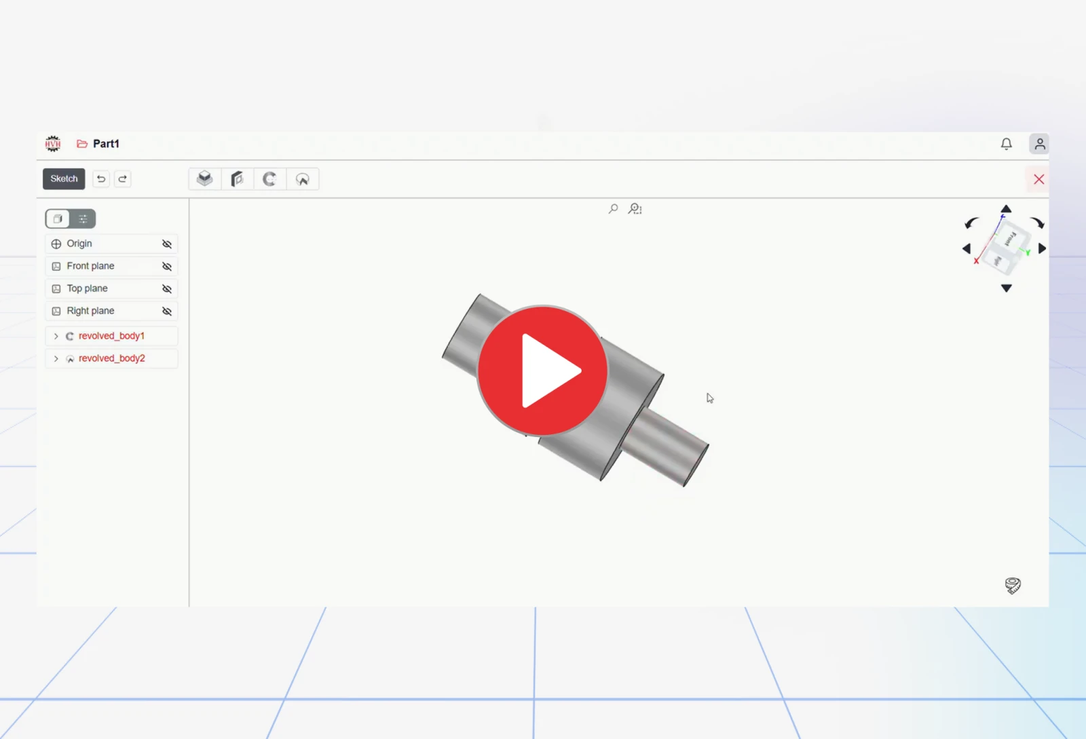Image resolution: width=1086 pixels, height=739 pixels.
Task: Select the cut extrude tool icon
Action: coord(237,179)
